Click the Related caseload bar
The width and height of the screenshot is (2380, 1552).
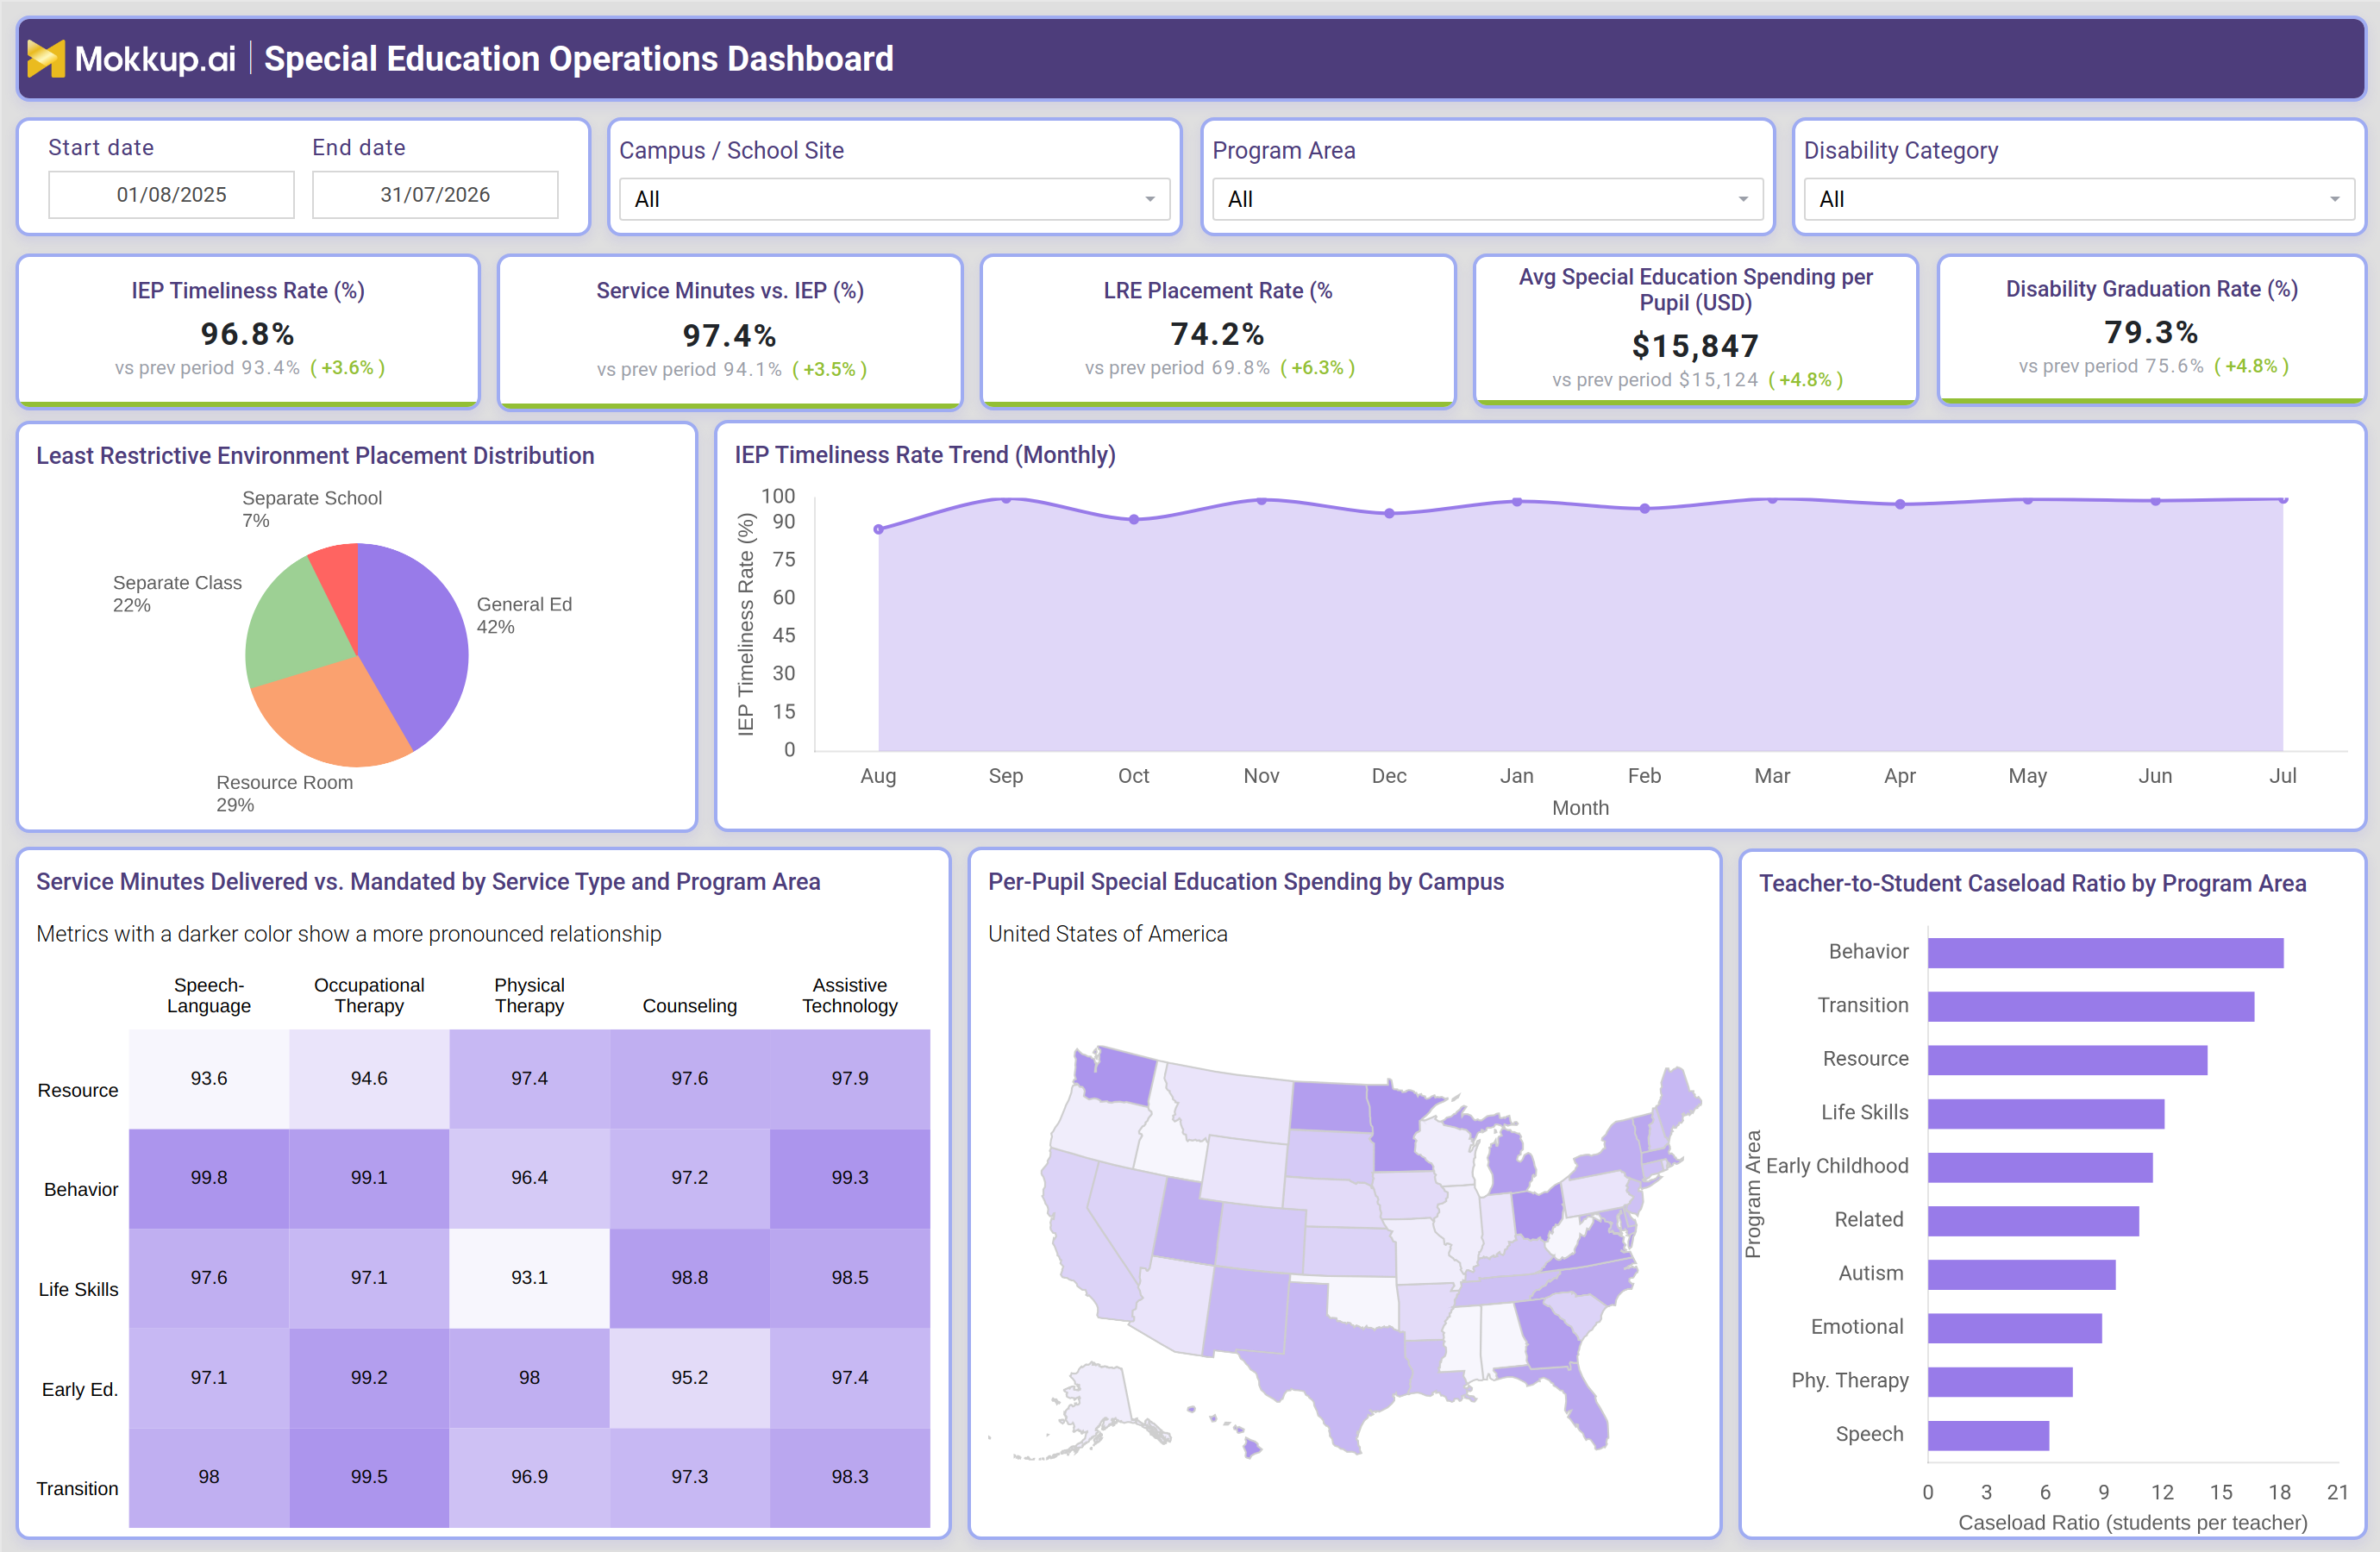2033,1221
